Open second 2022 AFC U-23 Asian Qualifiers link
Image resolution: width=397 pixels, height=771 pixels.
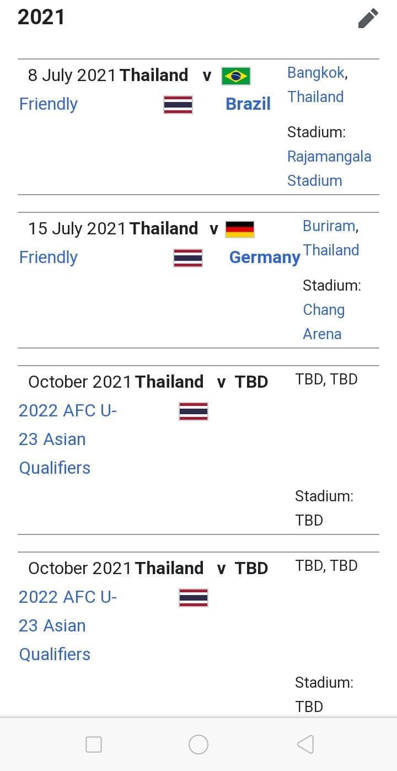click(68, 625)
